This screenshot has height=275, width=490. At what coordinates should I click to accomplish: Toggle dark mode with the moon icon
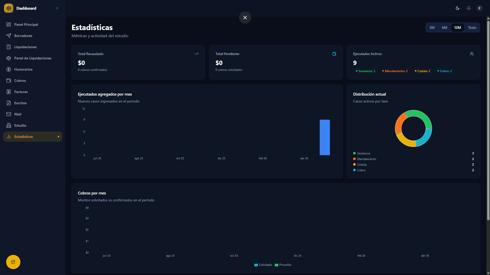(x=458, y=8)
